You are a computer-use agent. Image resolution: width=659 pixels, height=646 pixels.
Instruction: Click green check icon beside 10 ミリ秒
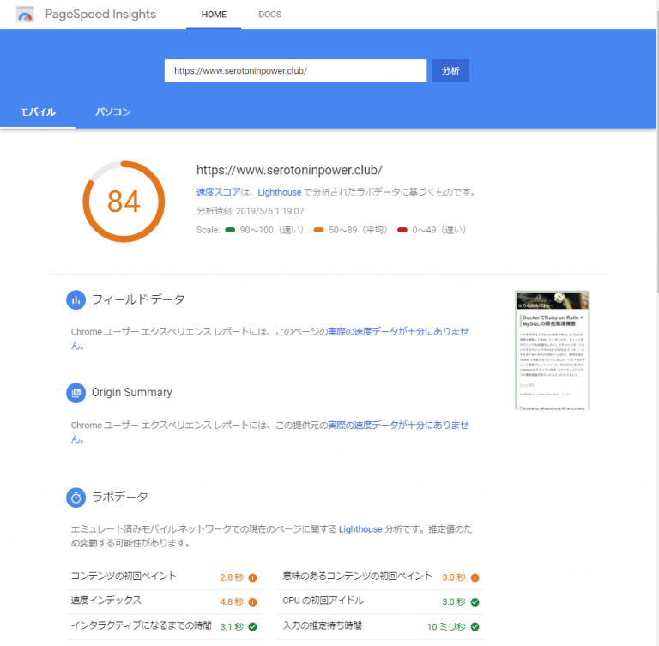[475, 626]
